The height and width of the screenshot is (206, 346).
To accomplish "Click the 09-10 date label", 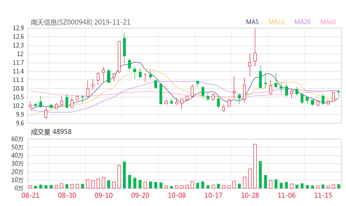I will (x=104, y=195).
